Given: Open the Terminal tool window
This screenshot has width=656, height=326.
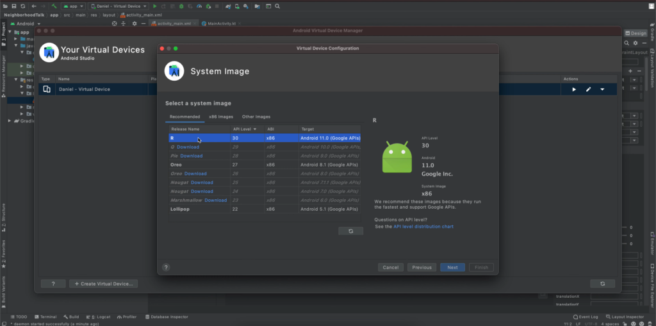Looking at the screenshot, I should 45,317.
